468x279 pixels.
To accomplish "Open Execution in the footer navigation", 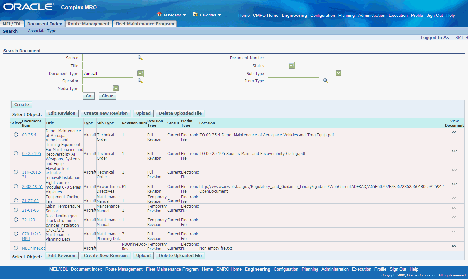I will (361, 269).
